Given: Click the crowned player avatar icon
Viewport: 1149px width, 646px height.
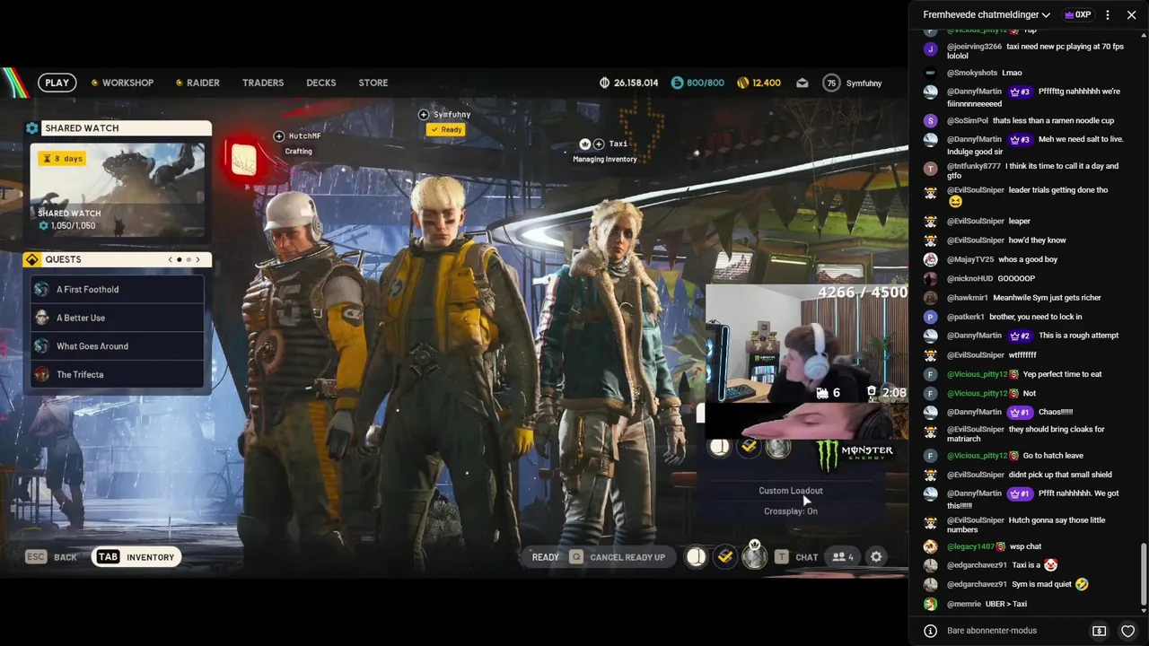Looking at the screenshot, I should [755, 556].
